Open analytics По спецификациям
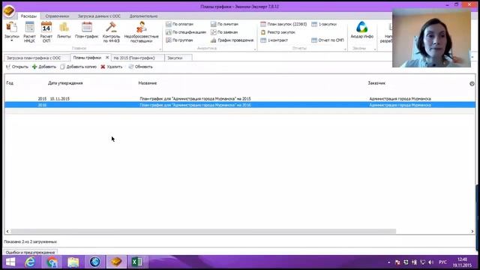480x270 pixels. [x=186, y=31]
